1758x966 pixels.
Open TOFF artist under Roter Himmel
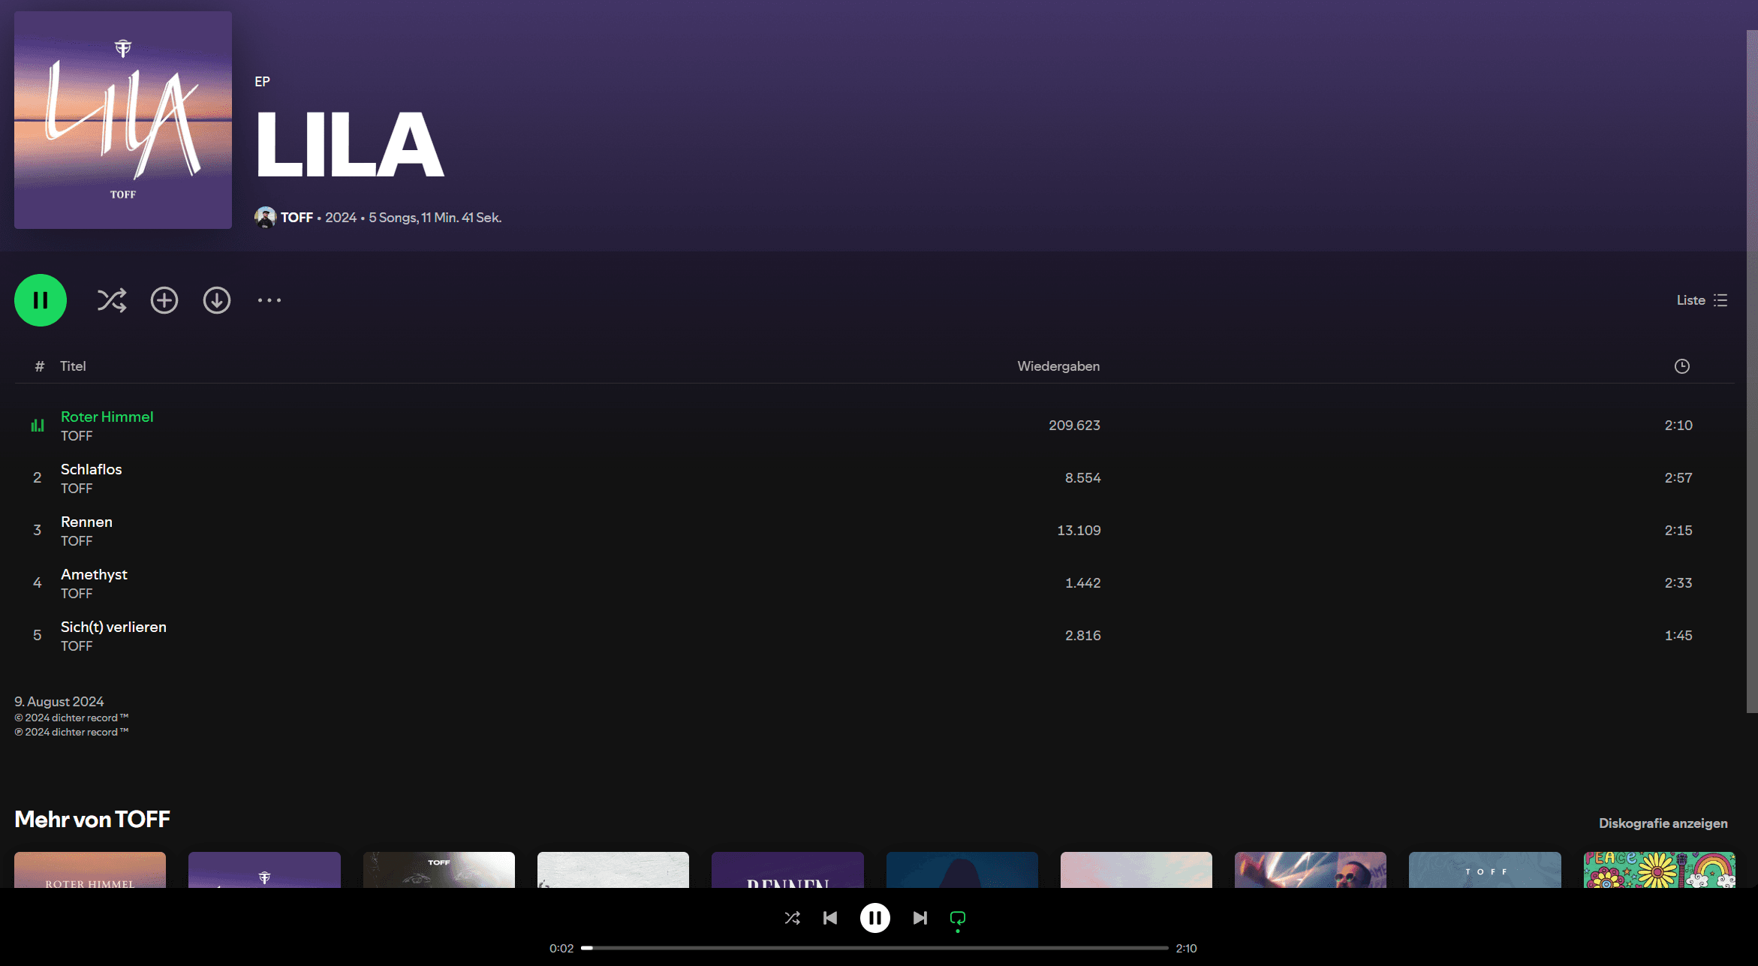(x=77, y=436)
